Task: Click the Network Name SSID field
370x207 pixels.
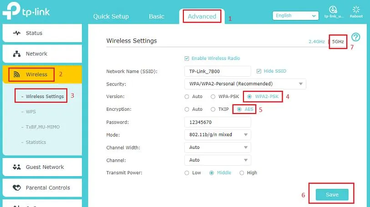Action: point(218,71)
